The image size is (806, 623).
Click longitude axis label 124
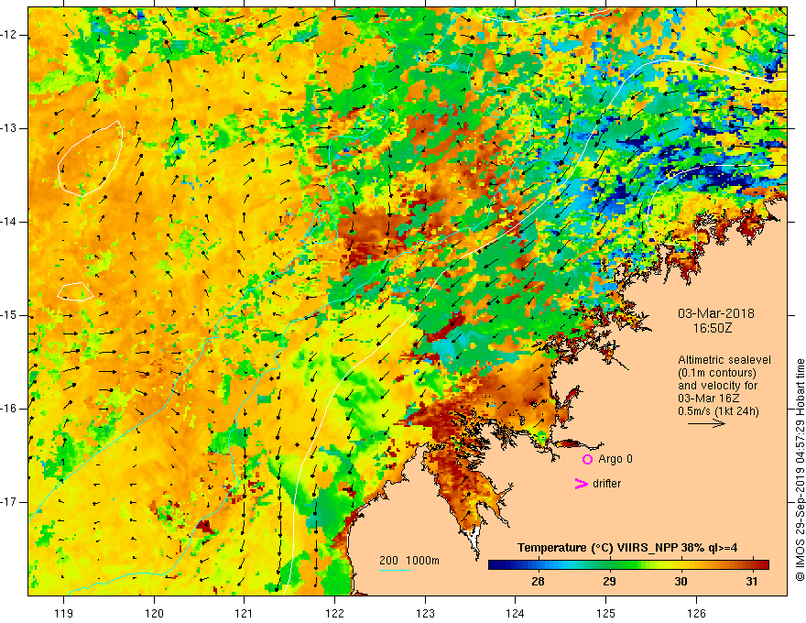[516, 613]
